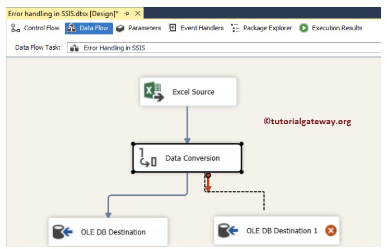Click the green Execution Results play icon

tap(304, 28)
